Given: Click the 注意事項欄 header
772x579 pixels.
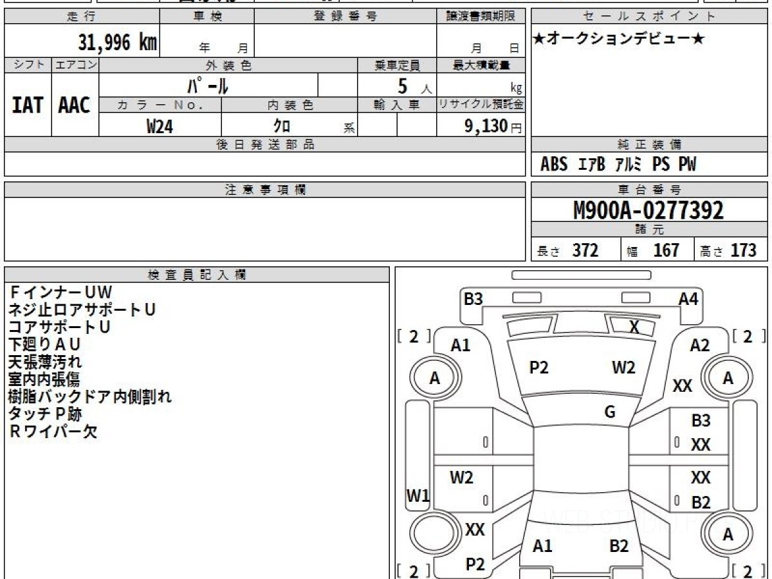Looking at the screenshot, I should [x=265, y=190].
